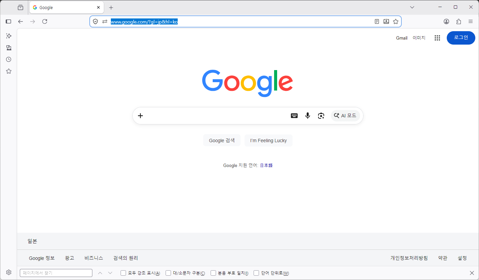Open 이미지 link
The width and height of the screenshot is (479, 280).
[x=419, y=38]
